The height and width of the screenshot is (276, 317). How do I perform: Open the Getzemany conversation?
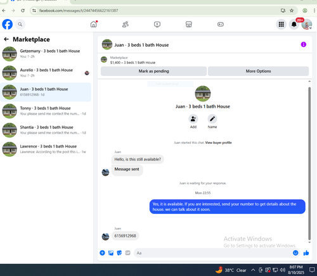pyautogui.click(x=46, y=54)
